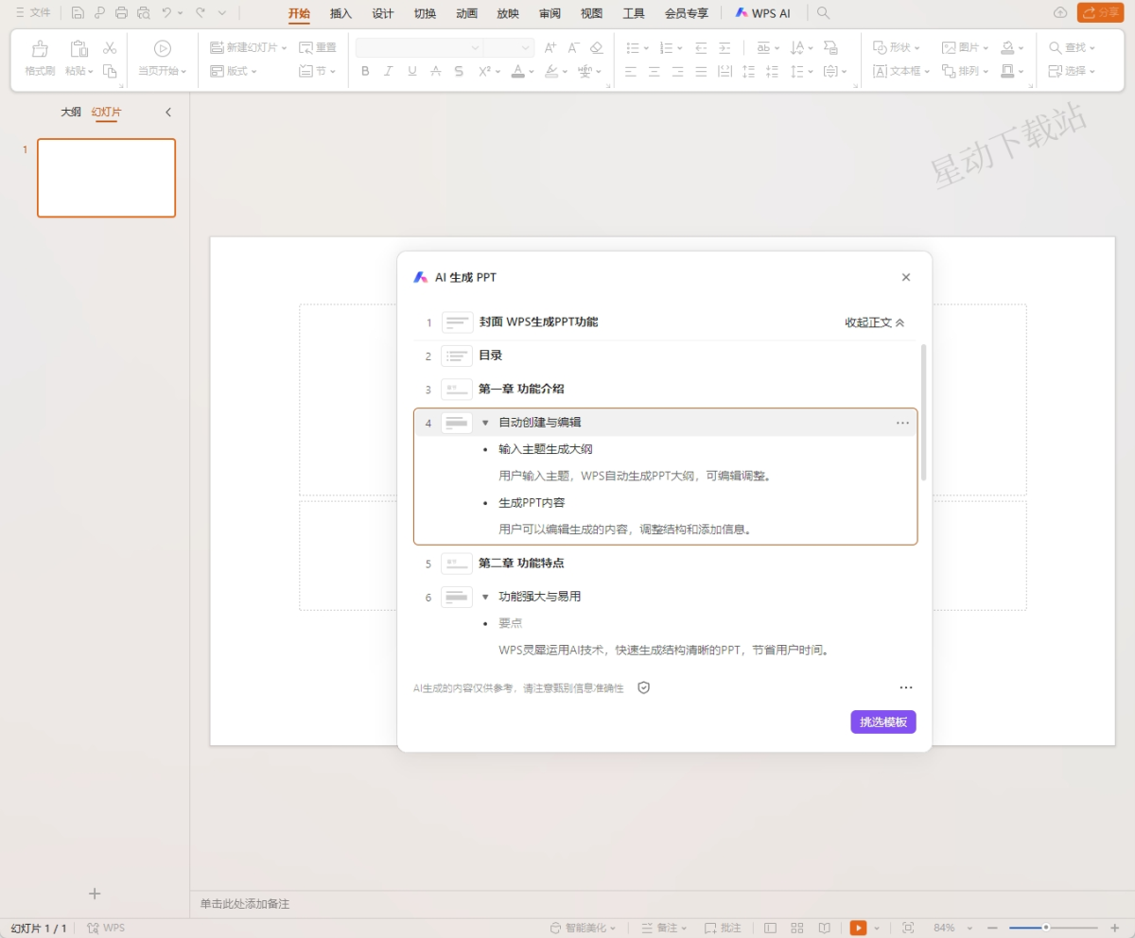Screen dimensions: 1135x938
Task: Open the 设计 ribbon tab
Action: click(x=383, y=13)
